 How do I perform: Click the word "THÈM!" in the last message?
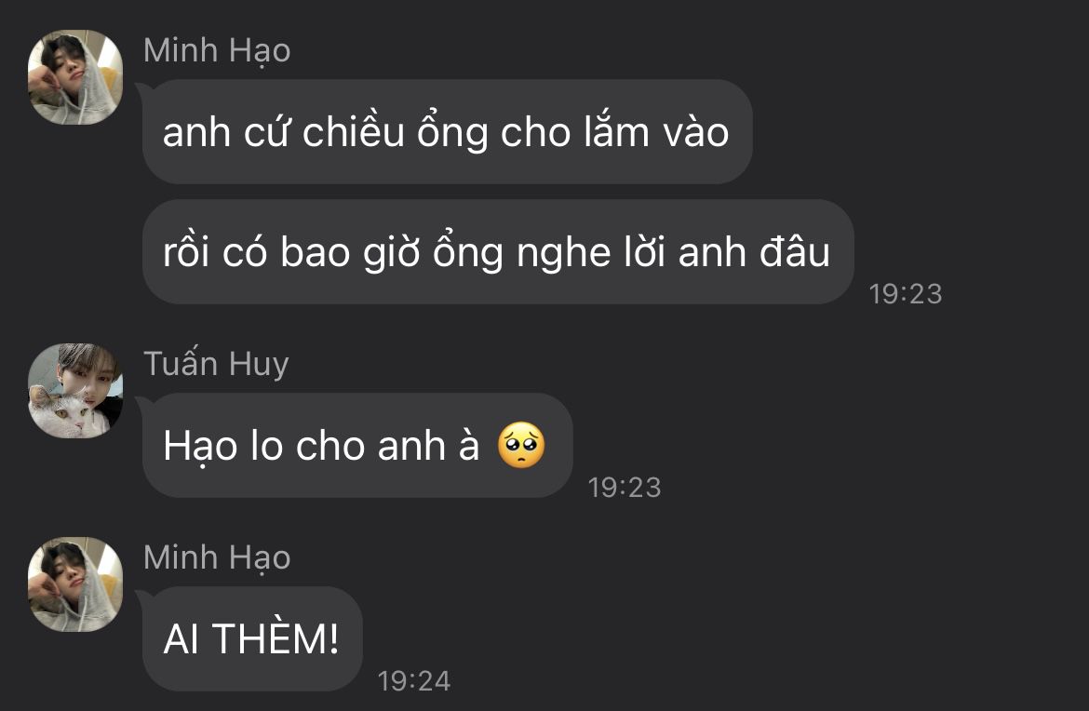pos(275,637)
